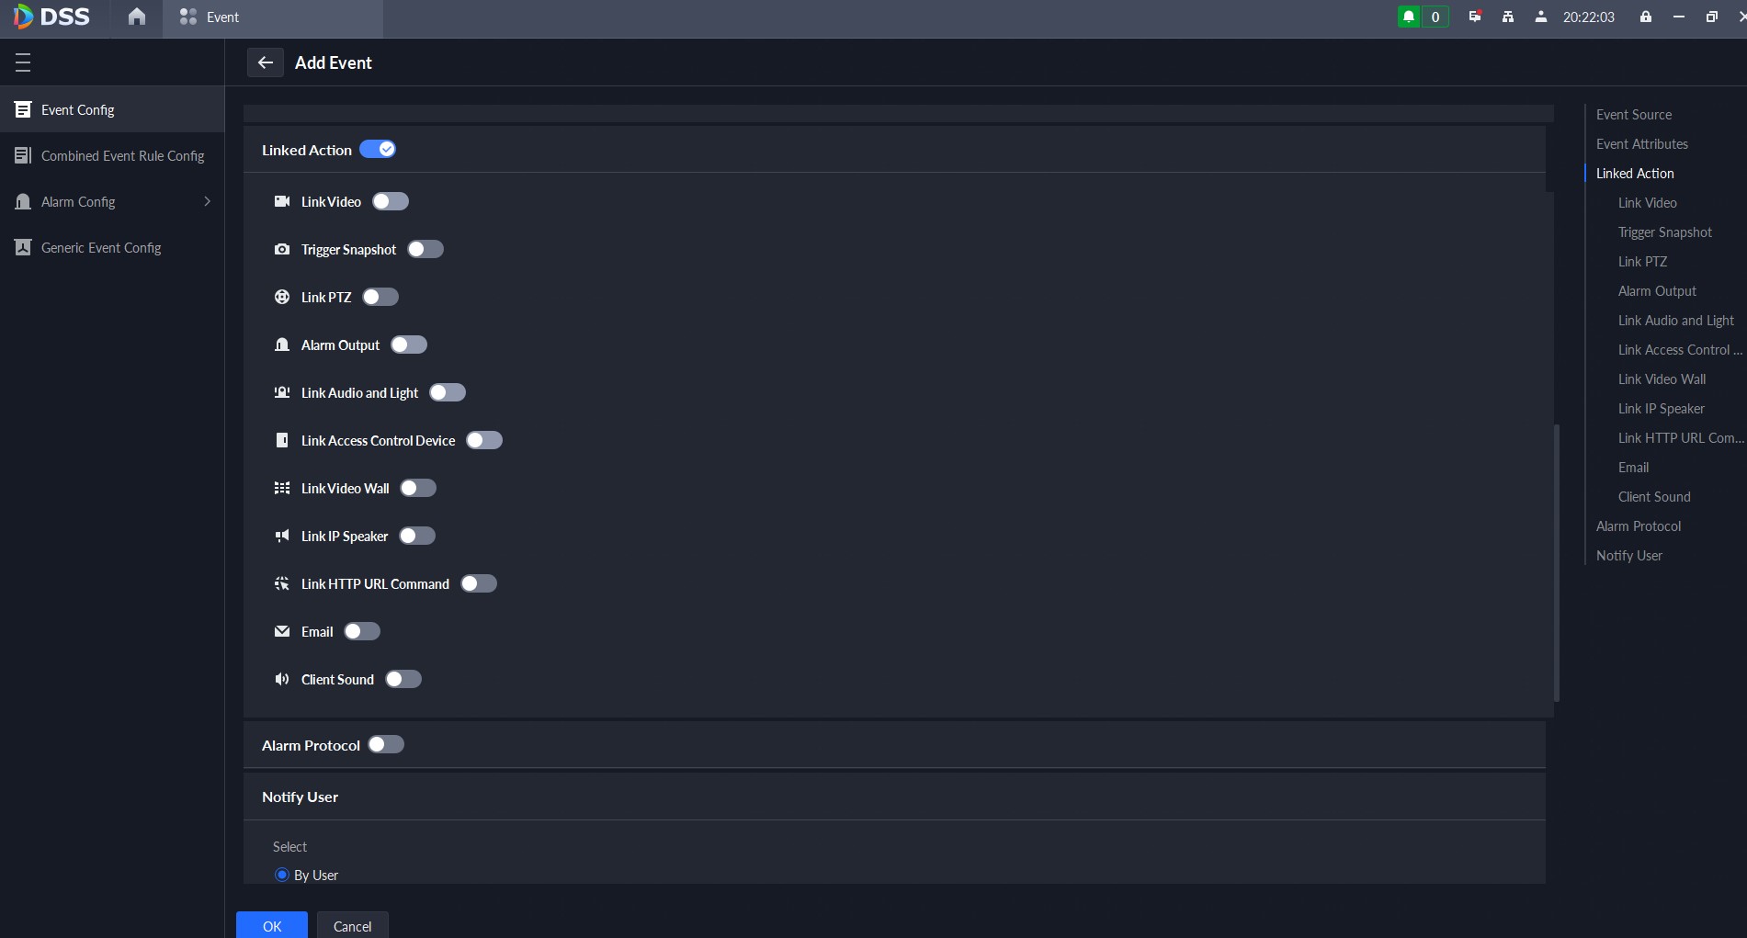This screenshot has width=1747, height=938.
Task: Jump to Notify User in the right outline
Action: coord(1628,555)
